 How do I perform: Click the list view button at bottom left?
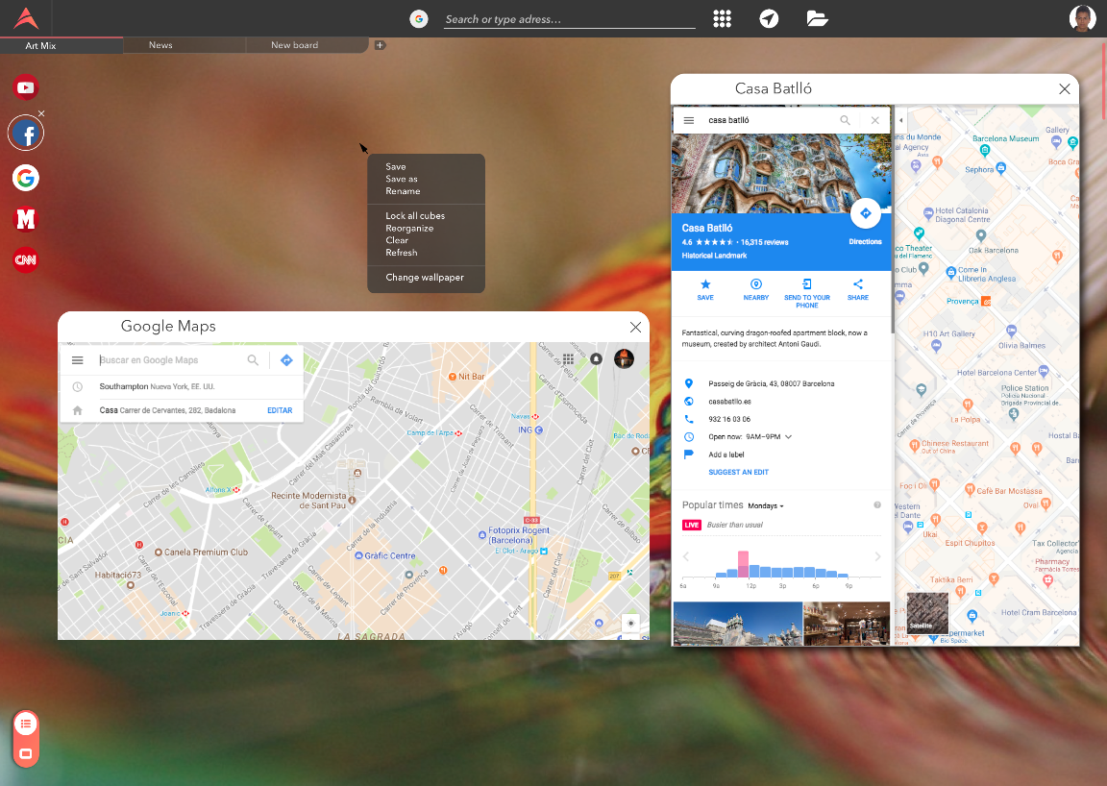pyautogui.click(x=26, y=724)
